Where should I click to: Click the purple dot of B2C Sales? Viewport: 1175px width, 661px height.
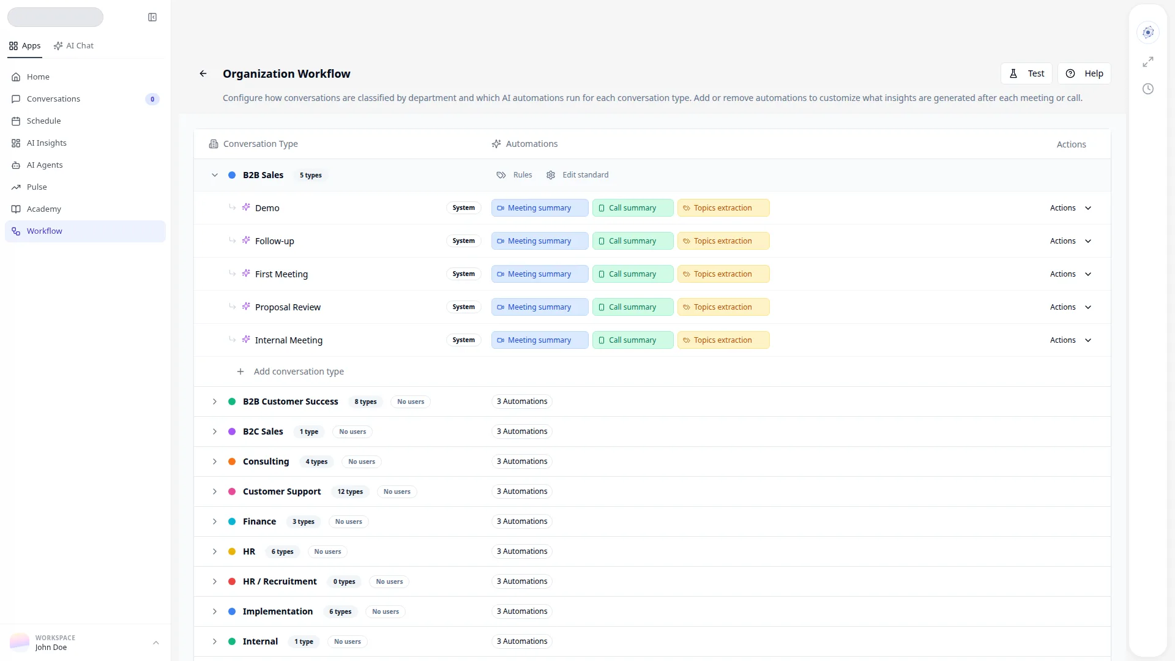(x=232, y=431)
